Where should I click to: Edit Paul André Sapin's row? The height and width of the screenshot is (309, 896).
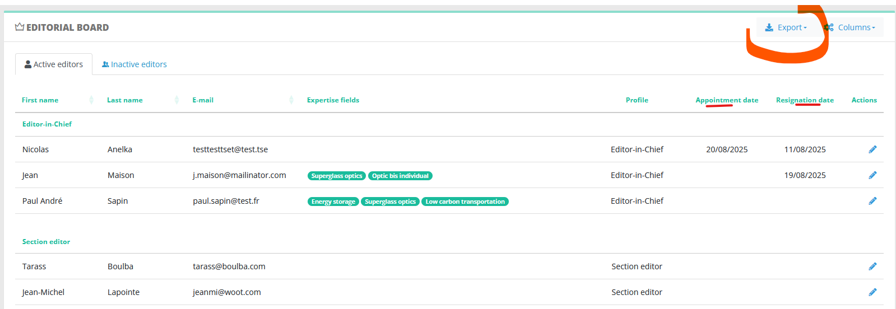click(x=872, y=201)
